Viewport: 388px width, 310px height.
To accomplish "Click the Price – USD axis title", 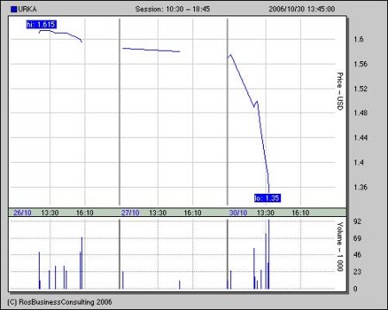I will click(x=340, y=91).
